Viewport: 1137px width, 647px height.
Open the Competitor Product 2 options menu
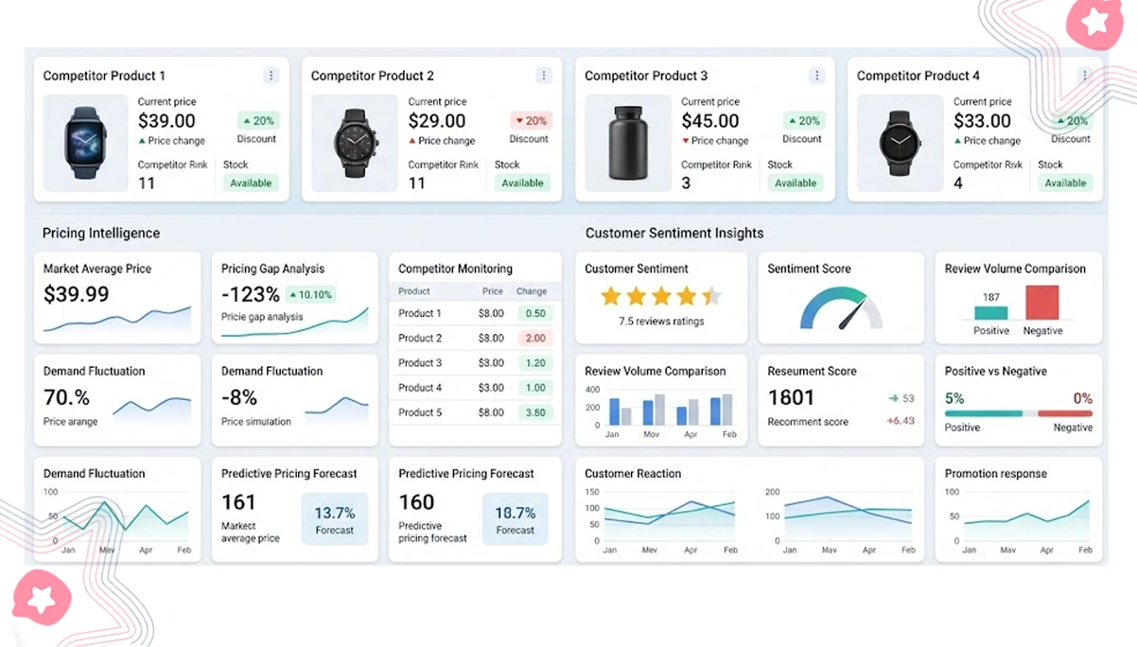[x=544, y=76]
